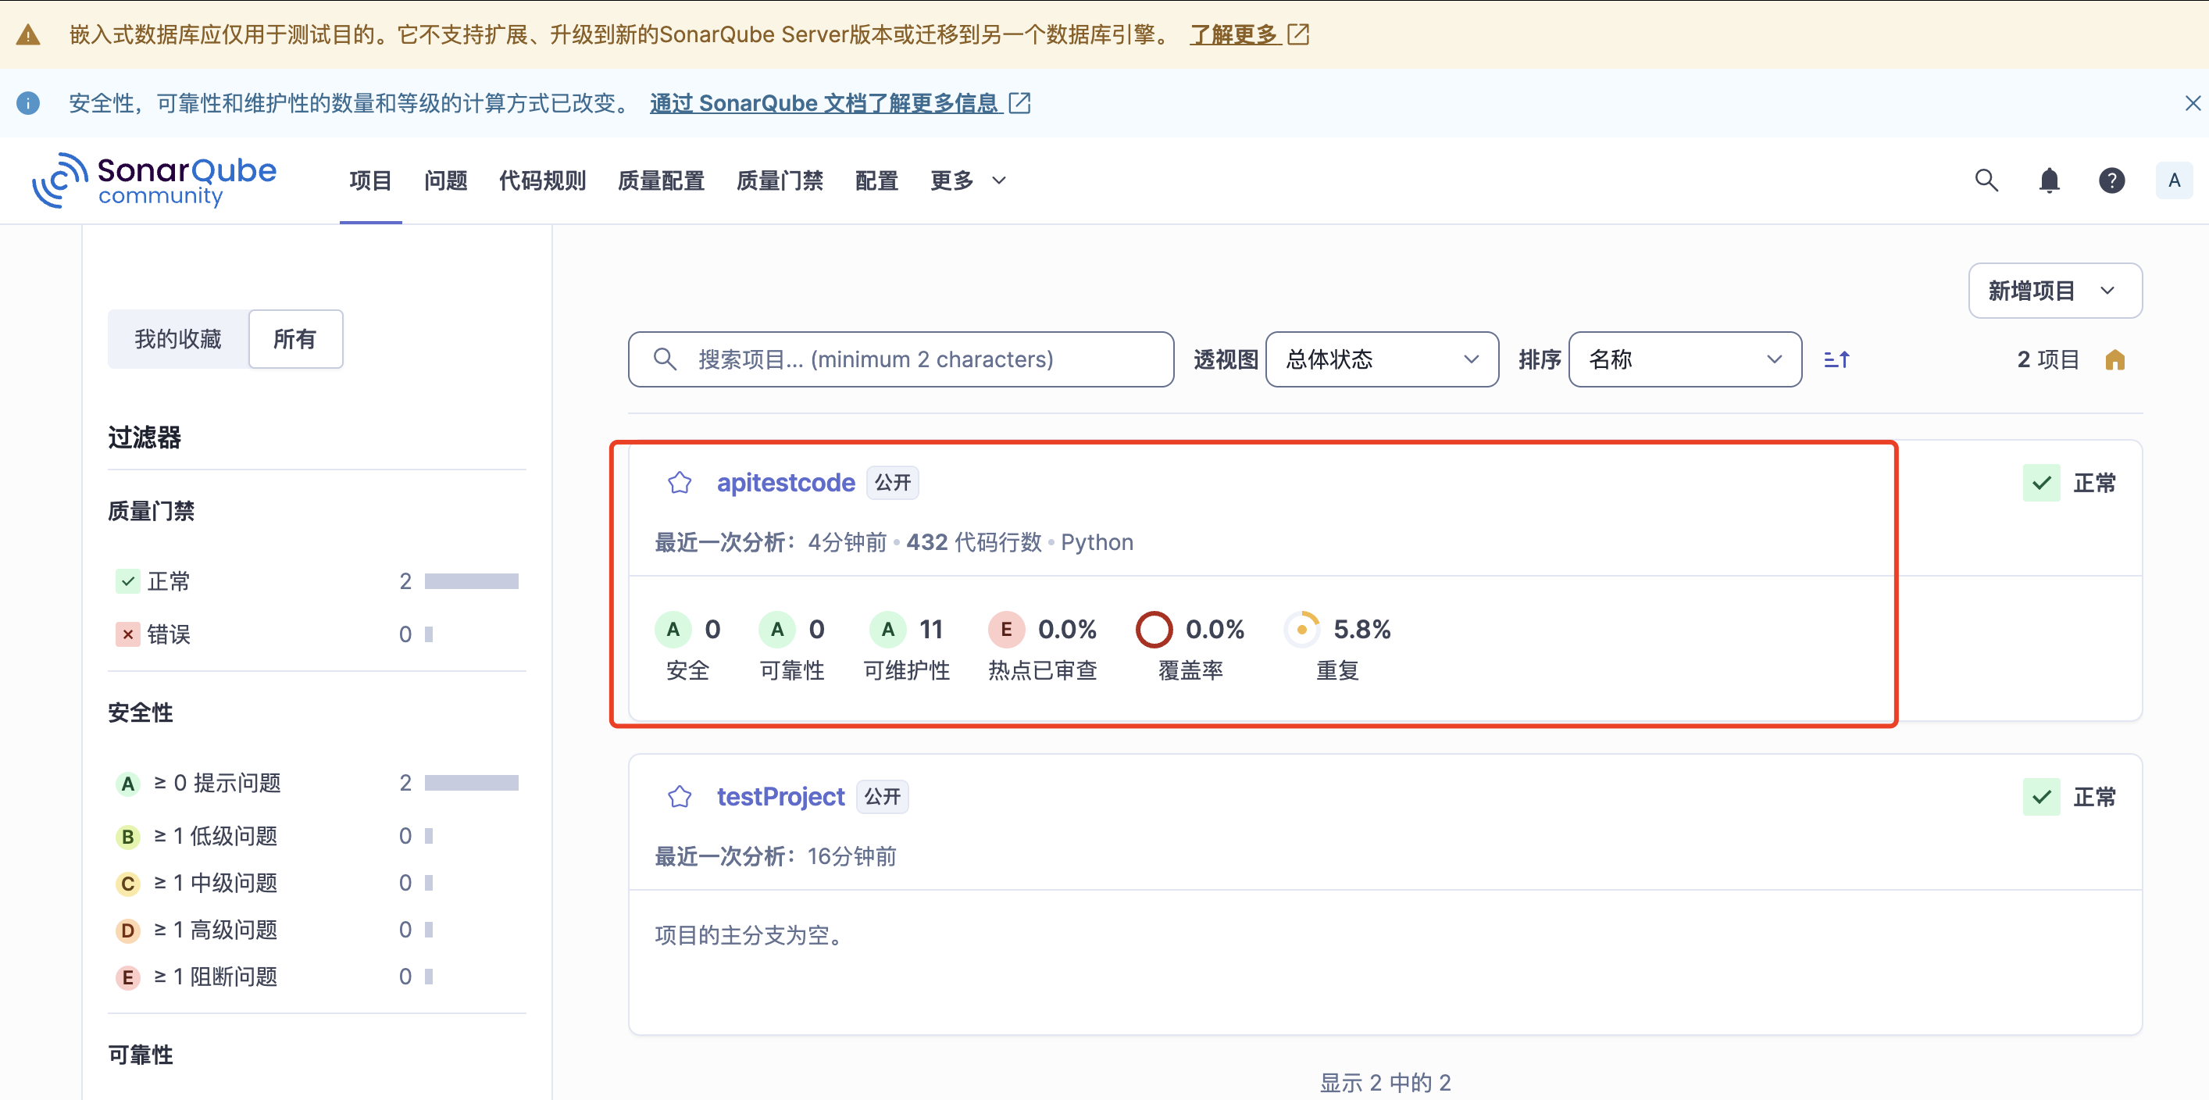Click the orange home icon beside project count
The width and height of the screenshot is (2209, 1100).
(x=2114, y=360)
